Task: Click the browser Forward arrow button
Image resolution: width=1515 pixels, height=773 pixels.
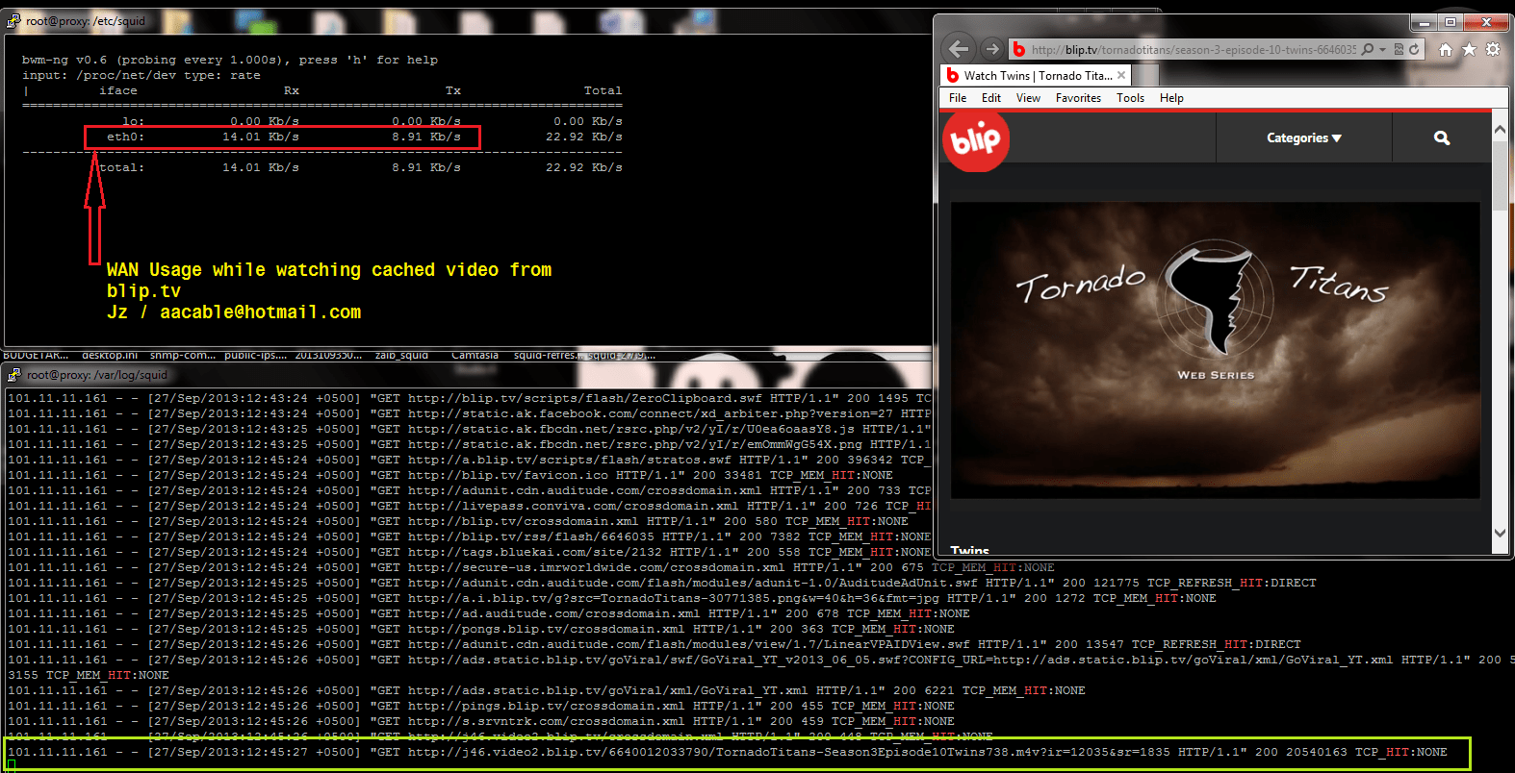Action: pos(991,49)
